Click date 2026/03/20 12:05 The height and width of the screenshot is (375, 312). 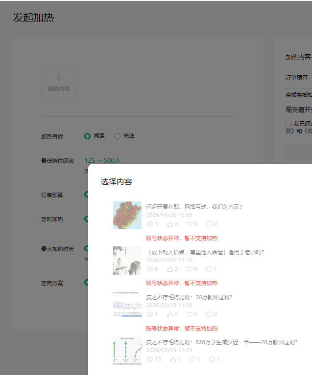coord(169,215)
